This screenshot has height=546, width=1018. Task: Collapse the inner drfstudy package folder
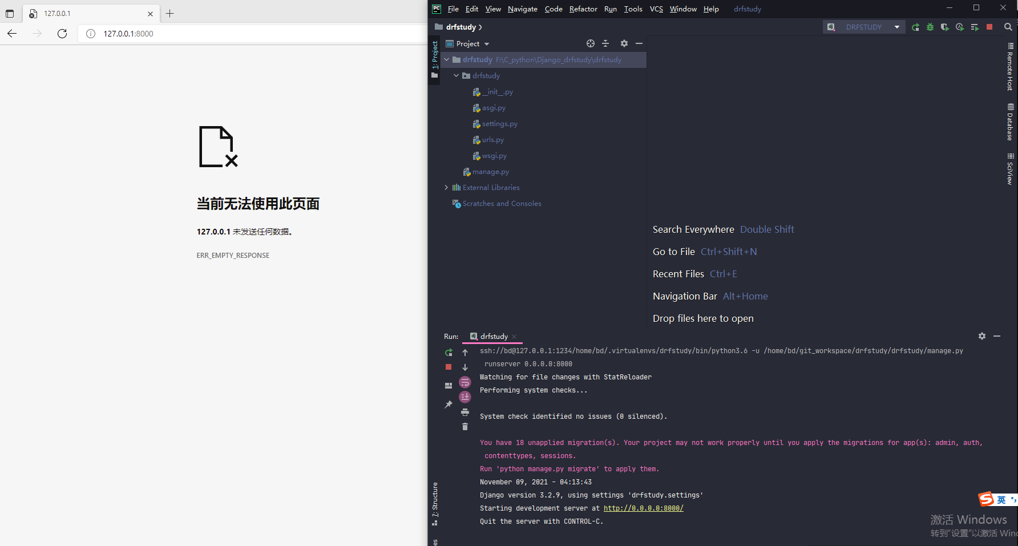click(457, 75)
